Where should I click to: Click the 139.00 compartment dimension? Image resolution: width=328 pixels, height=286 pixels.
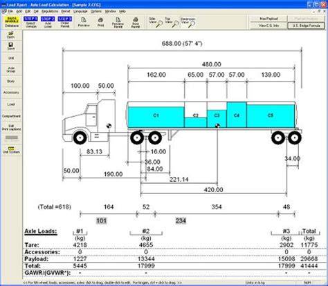coord(271,75)
